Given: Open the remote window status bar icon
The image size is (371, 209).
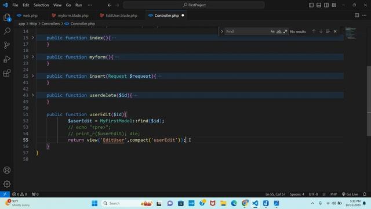Looking at the screenshot, I should click(5, 194).
